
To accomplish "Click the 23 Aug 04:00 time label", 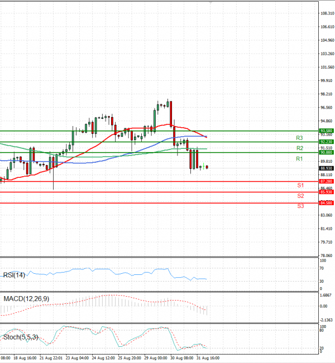I will point(77,358).
